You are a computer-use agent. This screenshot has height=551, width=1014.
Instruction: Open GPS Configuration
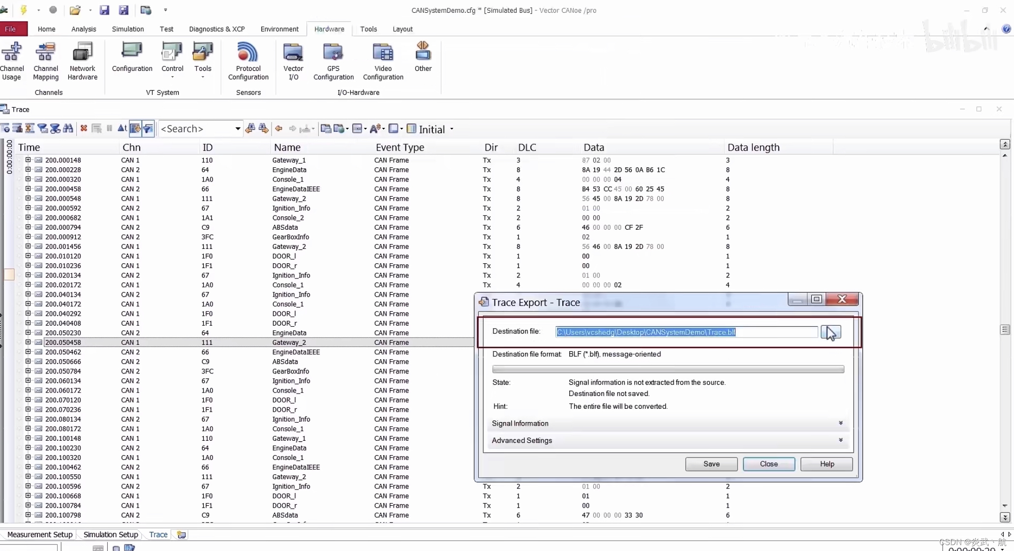(x=333, y=61)
